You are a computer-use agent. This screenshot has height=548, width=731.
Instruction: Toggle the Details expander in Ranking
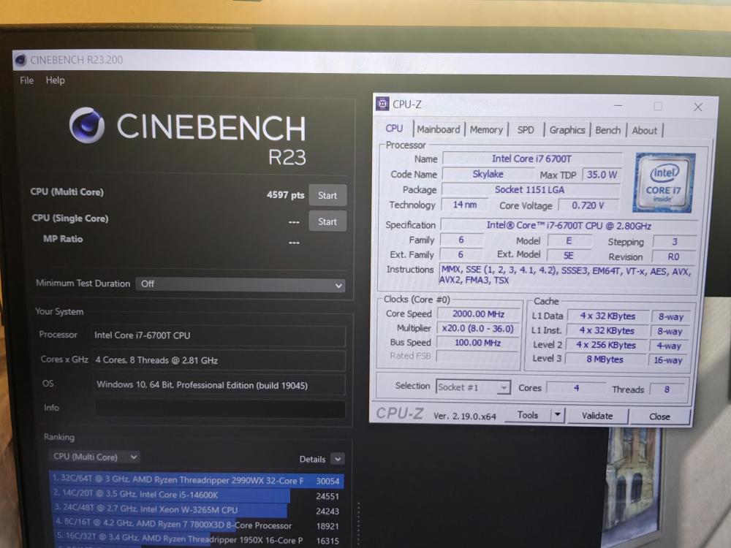[x=338, y=459]
